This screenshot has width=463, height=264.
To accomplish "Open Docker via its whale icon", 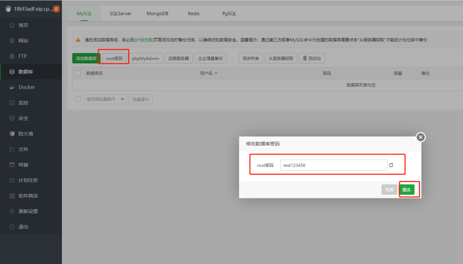I will click(x=12, y=87).
